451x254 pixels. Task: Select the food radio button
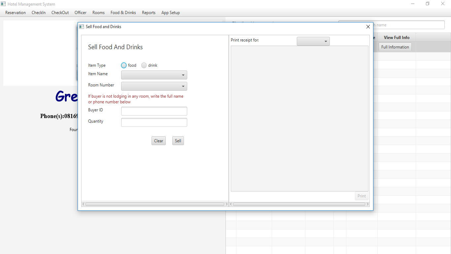(x=124, y=65)
